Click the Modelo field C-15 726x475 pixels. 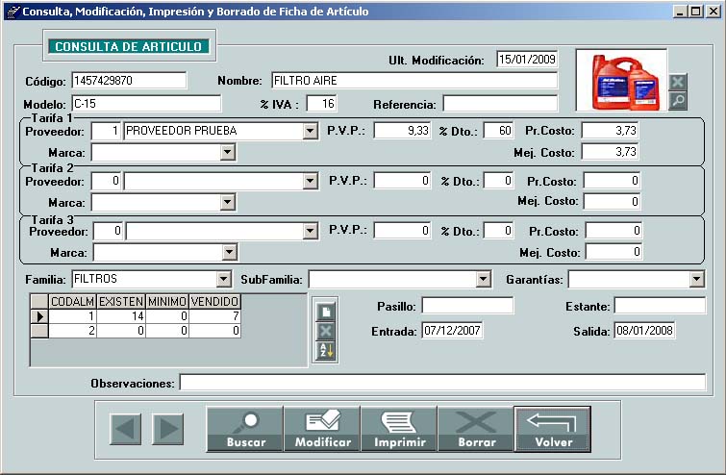pos(146,103)
